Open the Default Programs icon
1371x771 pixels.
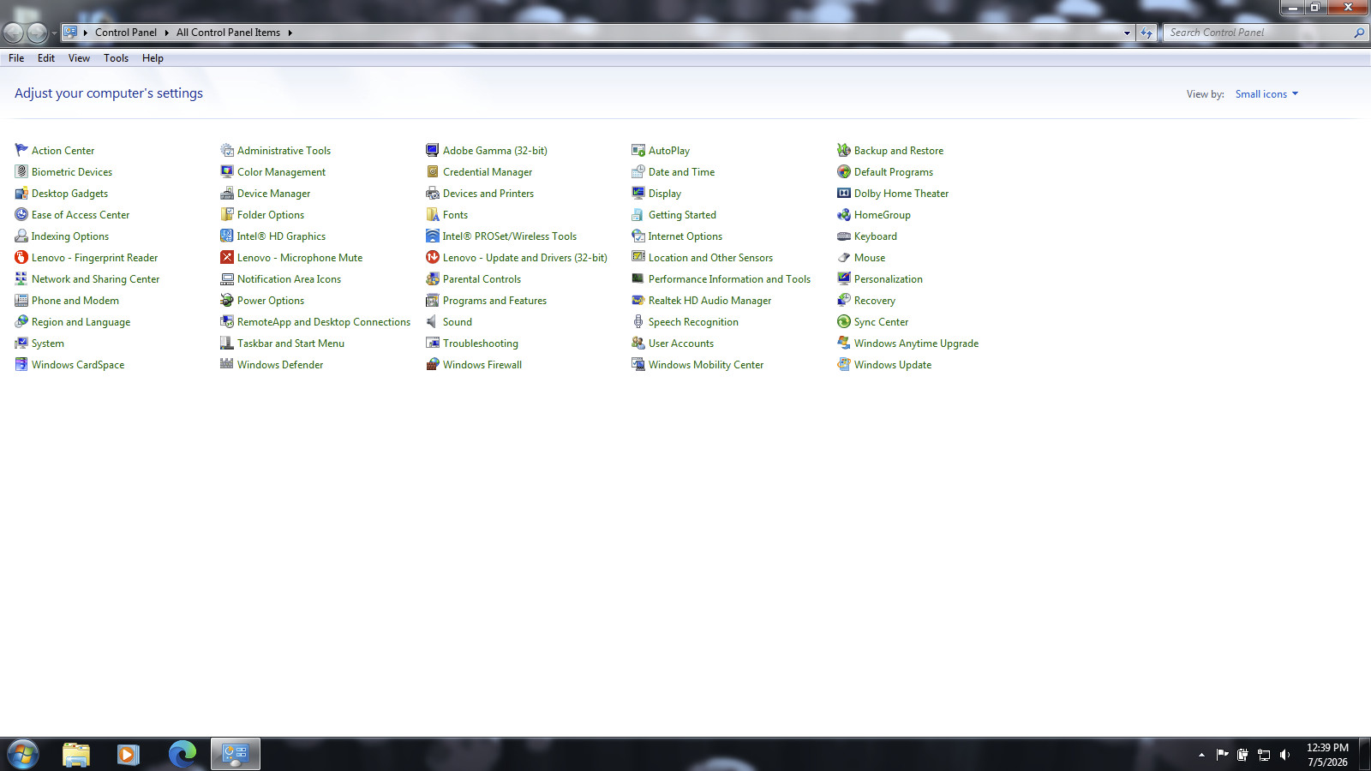[x=844, y=171]
